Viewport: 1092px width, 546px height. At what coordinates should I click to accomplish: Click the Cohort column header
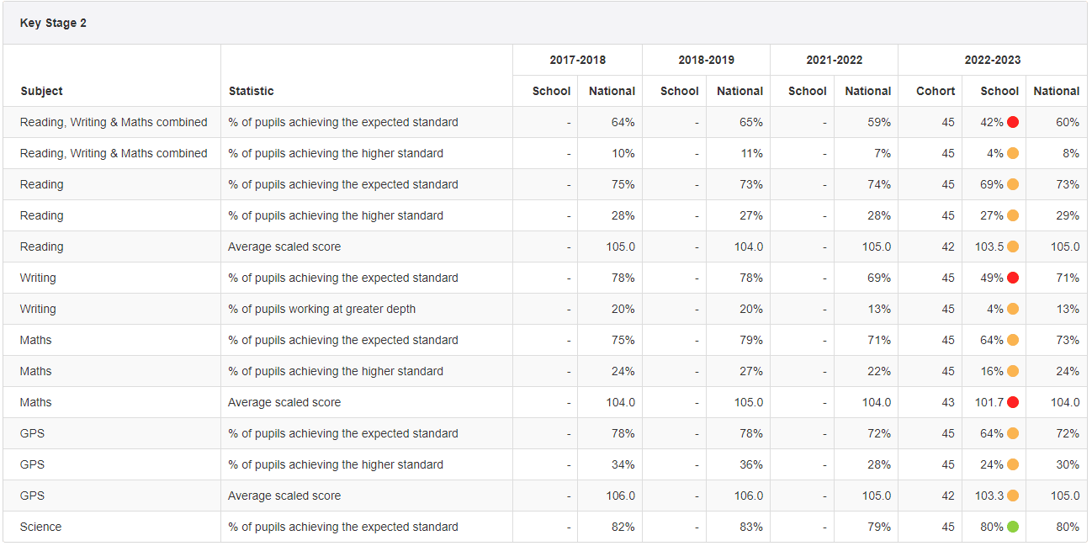pos(936,91)
